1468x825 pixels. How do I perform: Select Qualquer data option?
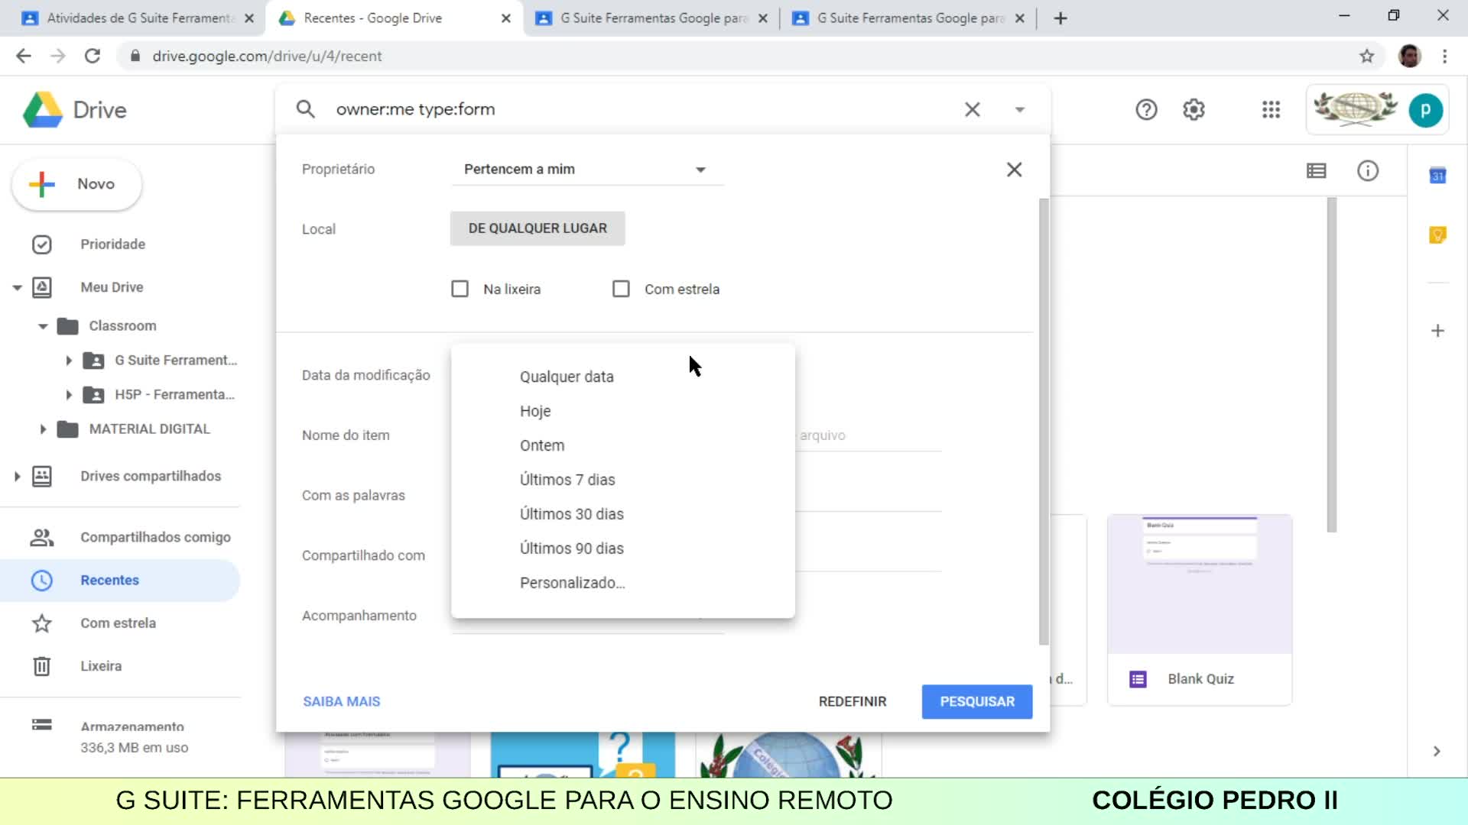623,377
